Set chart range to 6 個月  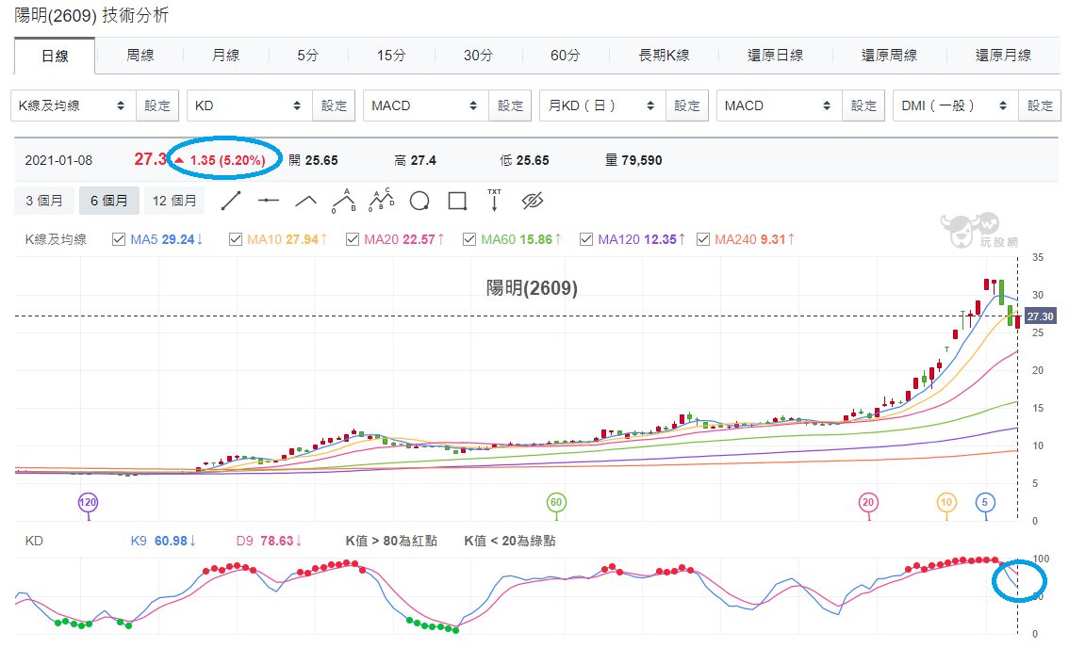point(109,201)
